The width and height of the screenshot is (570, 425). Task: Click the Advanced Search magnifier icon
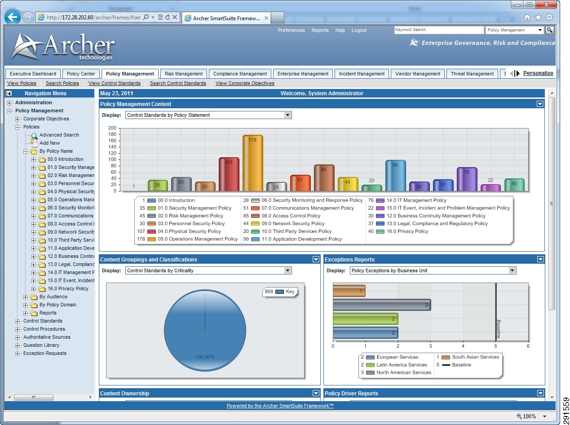34,135
